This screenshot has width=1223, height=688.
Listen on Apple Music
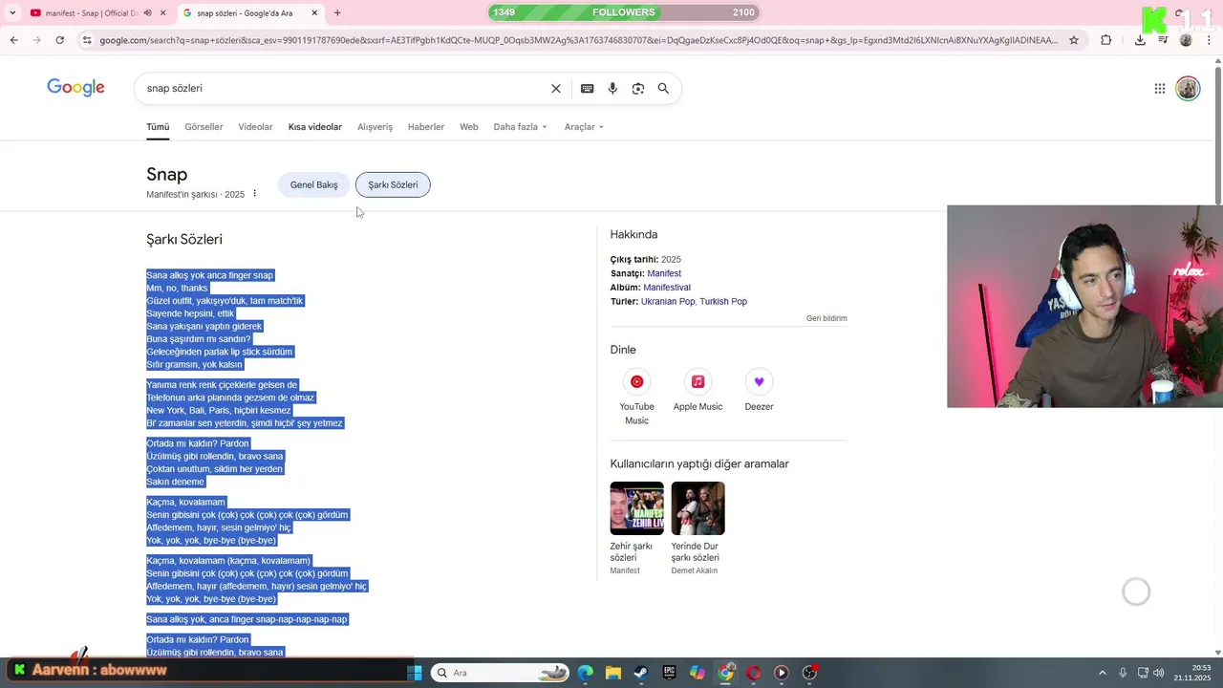(697, 392)
